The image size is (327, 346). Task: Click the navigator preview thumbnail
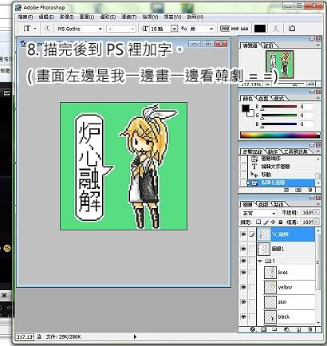280,65
